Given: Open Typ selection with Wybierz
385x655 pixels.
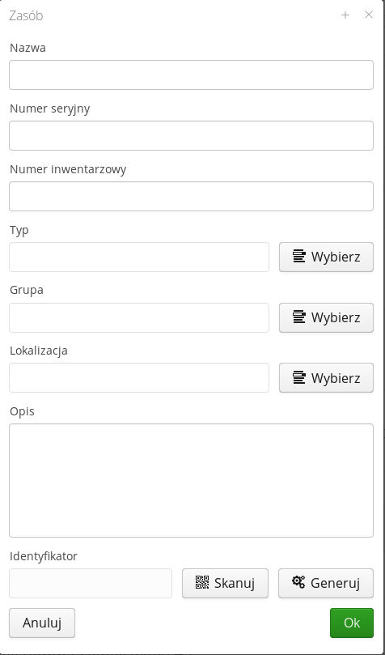Looking at the screenshot, I should 326,257.
